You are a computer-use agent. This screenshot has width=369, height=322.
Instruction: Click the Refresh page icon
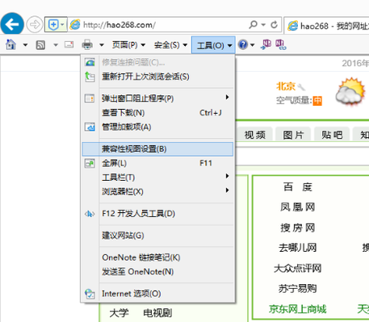274,25
